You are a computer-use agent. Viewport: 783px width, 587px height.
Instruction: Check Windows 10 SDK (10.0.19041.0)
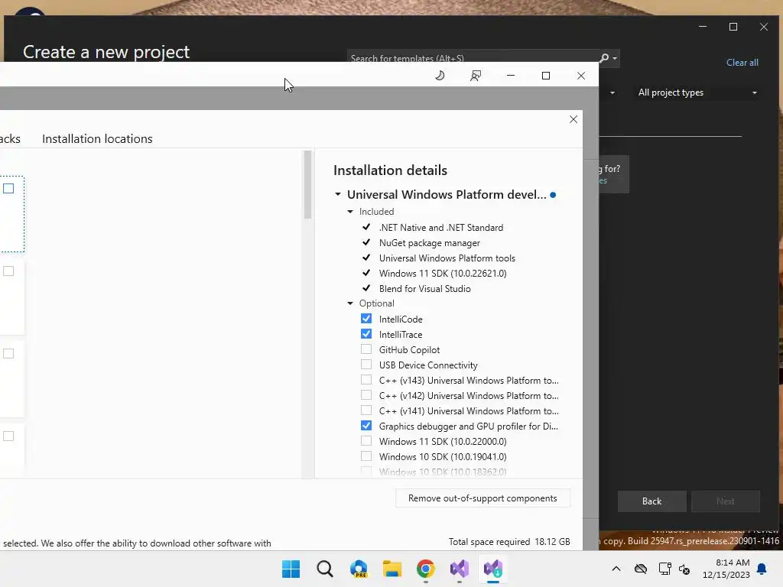pos(366,456)
